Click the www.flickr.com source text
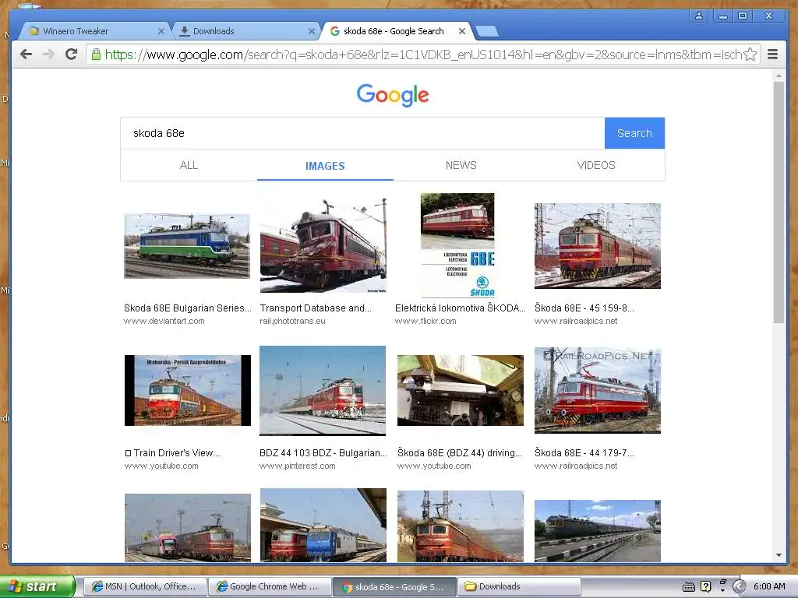The image size is (798, 598). coord(425,322)
